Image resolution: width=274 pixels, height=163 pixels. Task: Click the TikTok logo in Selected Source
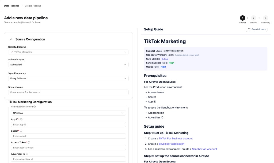(x=12, y=52)
